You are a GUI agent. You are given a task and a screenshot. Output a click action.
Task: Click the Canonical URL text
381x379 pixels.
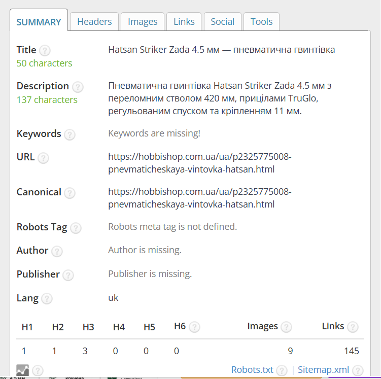tap(200, 198)
